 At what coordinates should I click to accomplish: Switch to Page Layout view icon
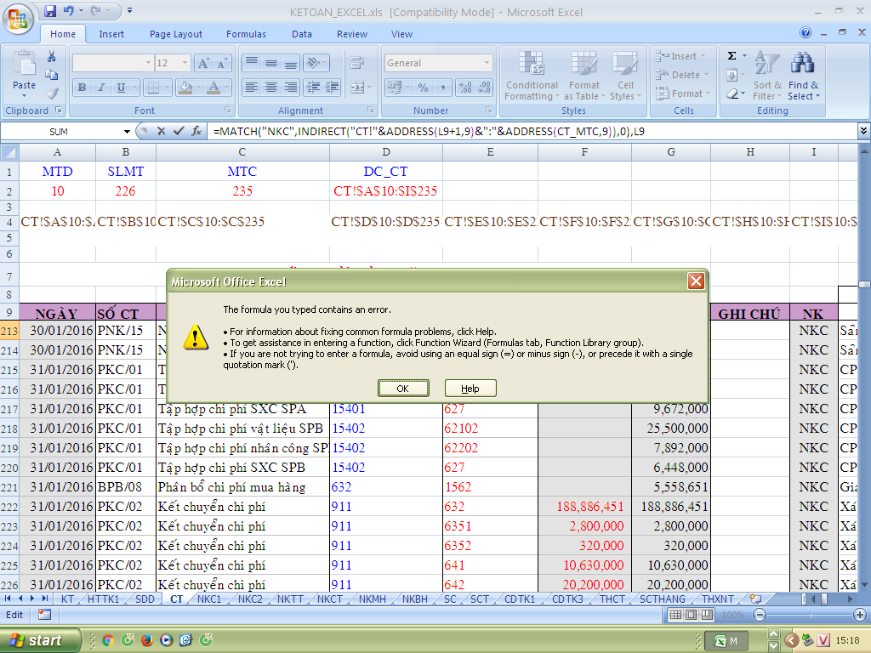click(691, 615)
